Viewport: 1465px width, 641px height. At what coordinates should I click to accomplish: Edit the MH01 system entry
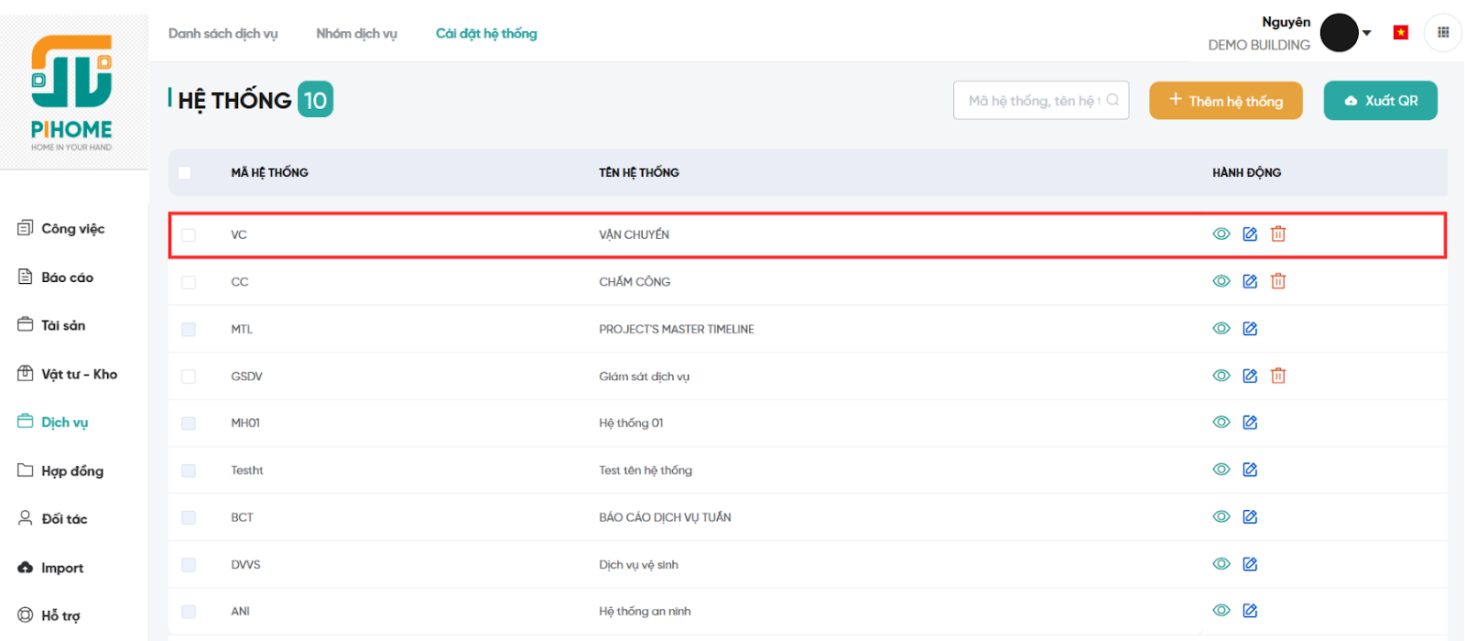tap(1250, 422)
